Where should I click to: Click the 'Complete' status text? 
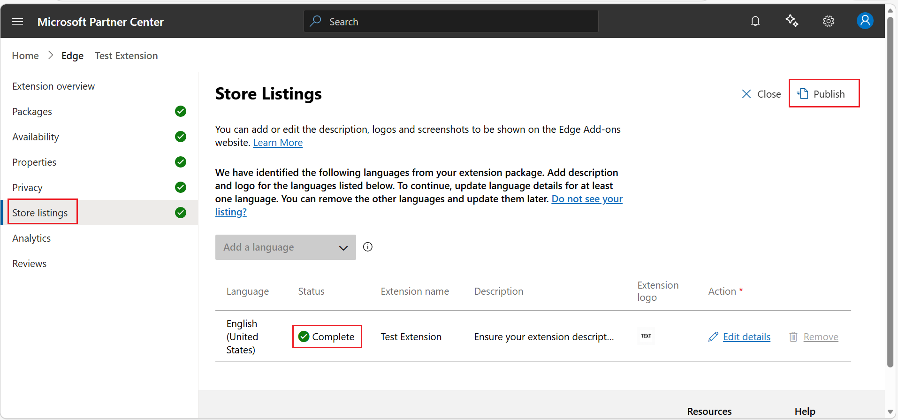(333, 336)
